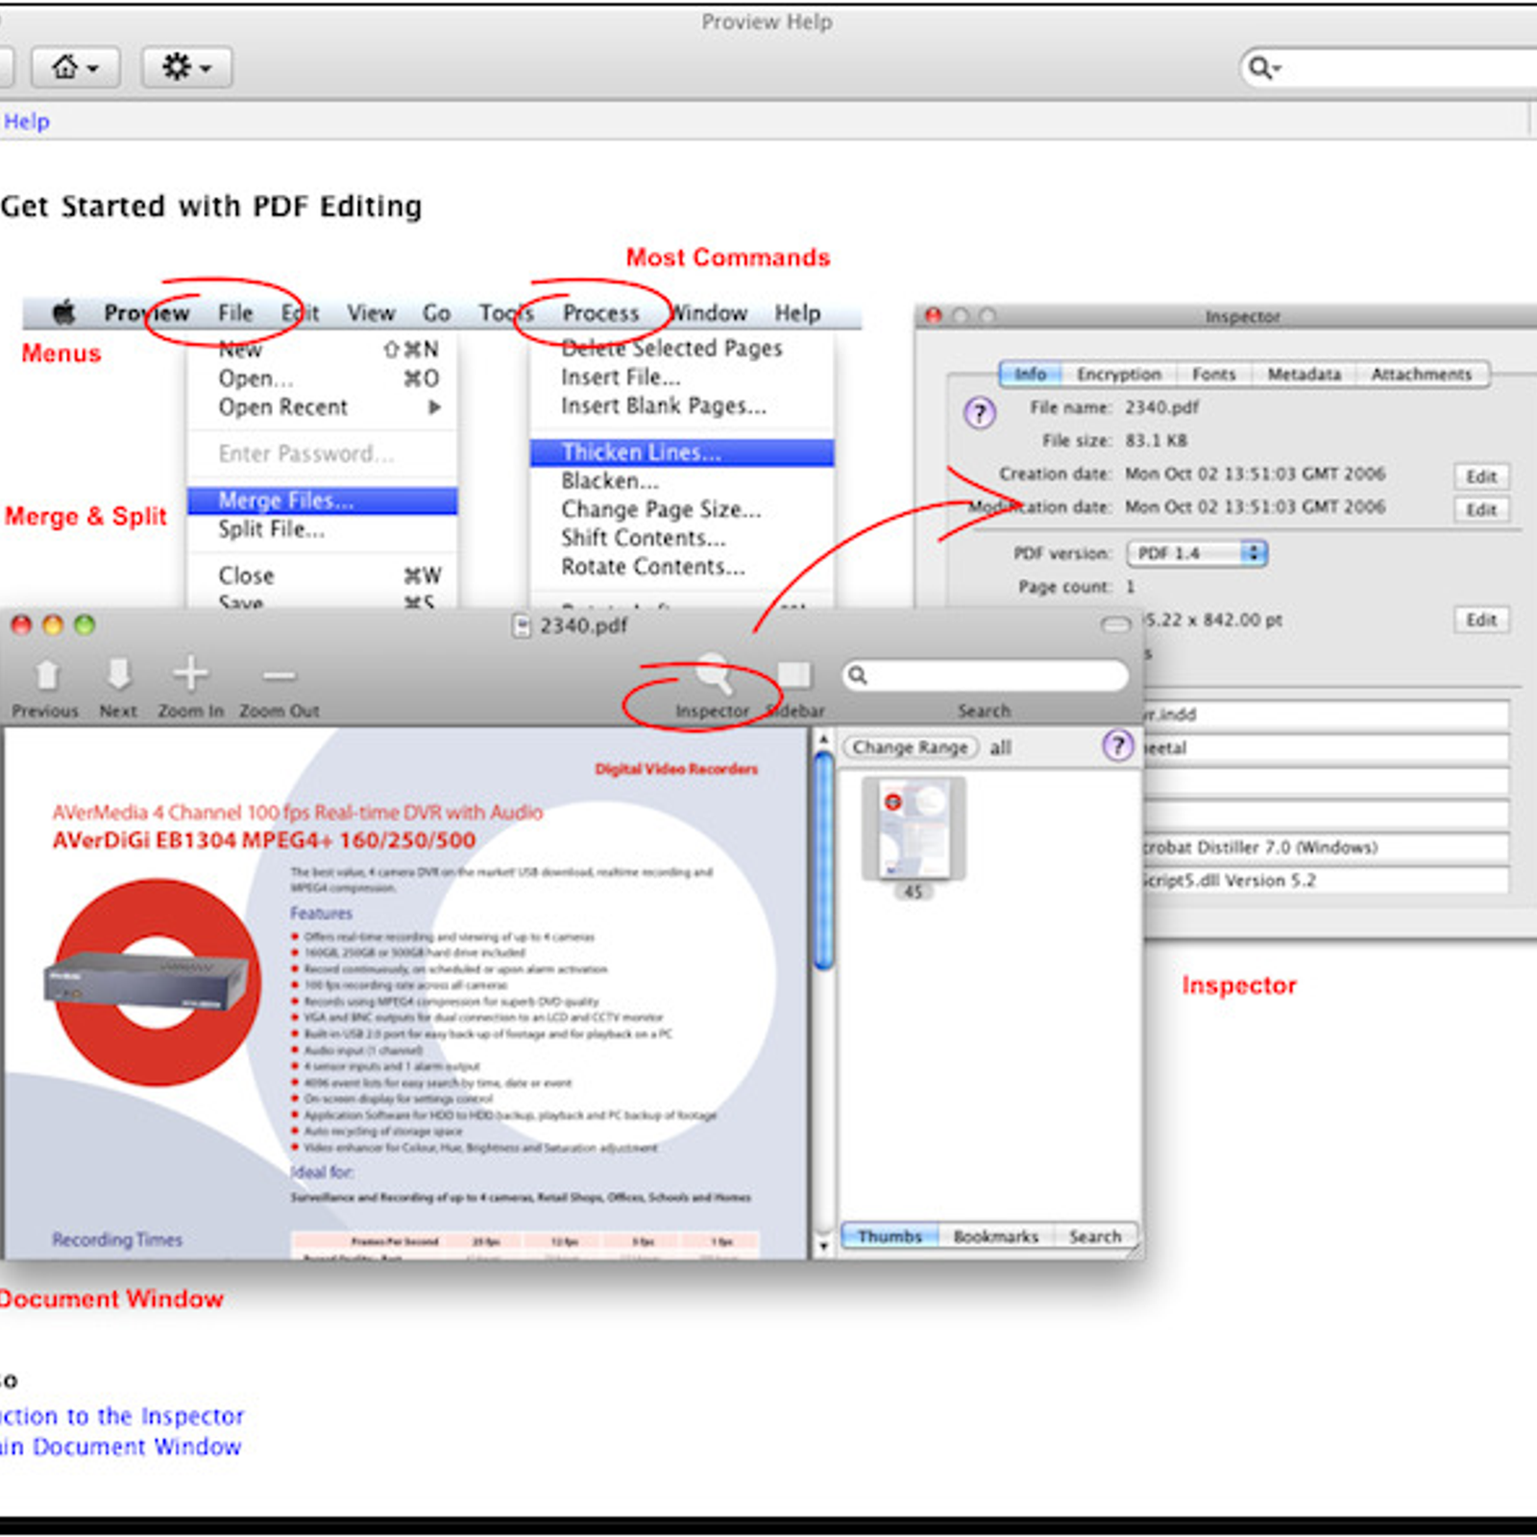Click the Zoom Out minus icon
This screenshot has width=1537, height=1537.
pyautogui.click(x=279, y=676)
